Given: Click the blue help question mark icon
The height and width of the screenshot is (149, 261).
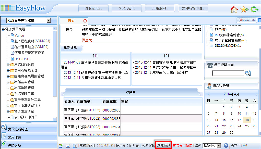Looking at the screenshot, I should pyautogui.click(x=226, y=145).
